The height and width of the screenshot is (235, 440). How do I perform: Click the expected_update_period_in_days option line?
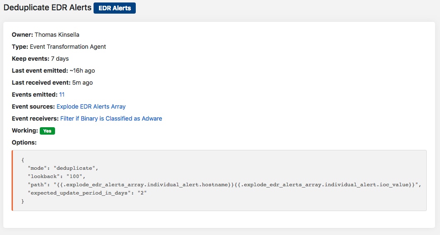pos(88,193)
